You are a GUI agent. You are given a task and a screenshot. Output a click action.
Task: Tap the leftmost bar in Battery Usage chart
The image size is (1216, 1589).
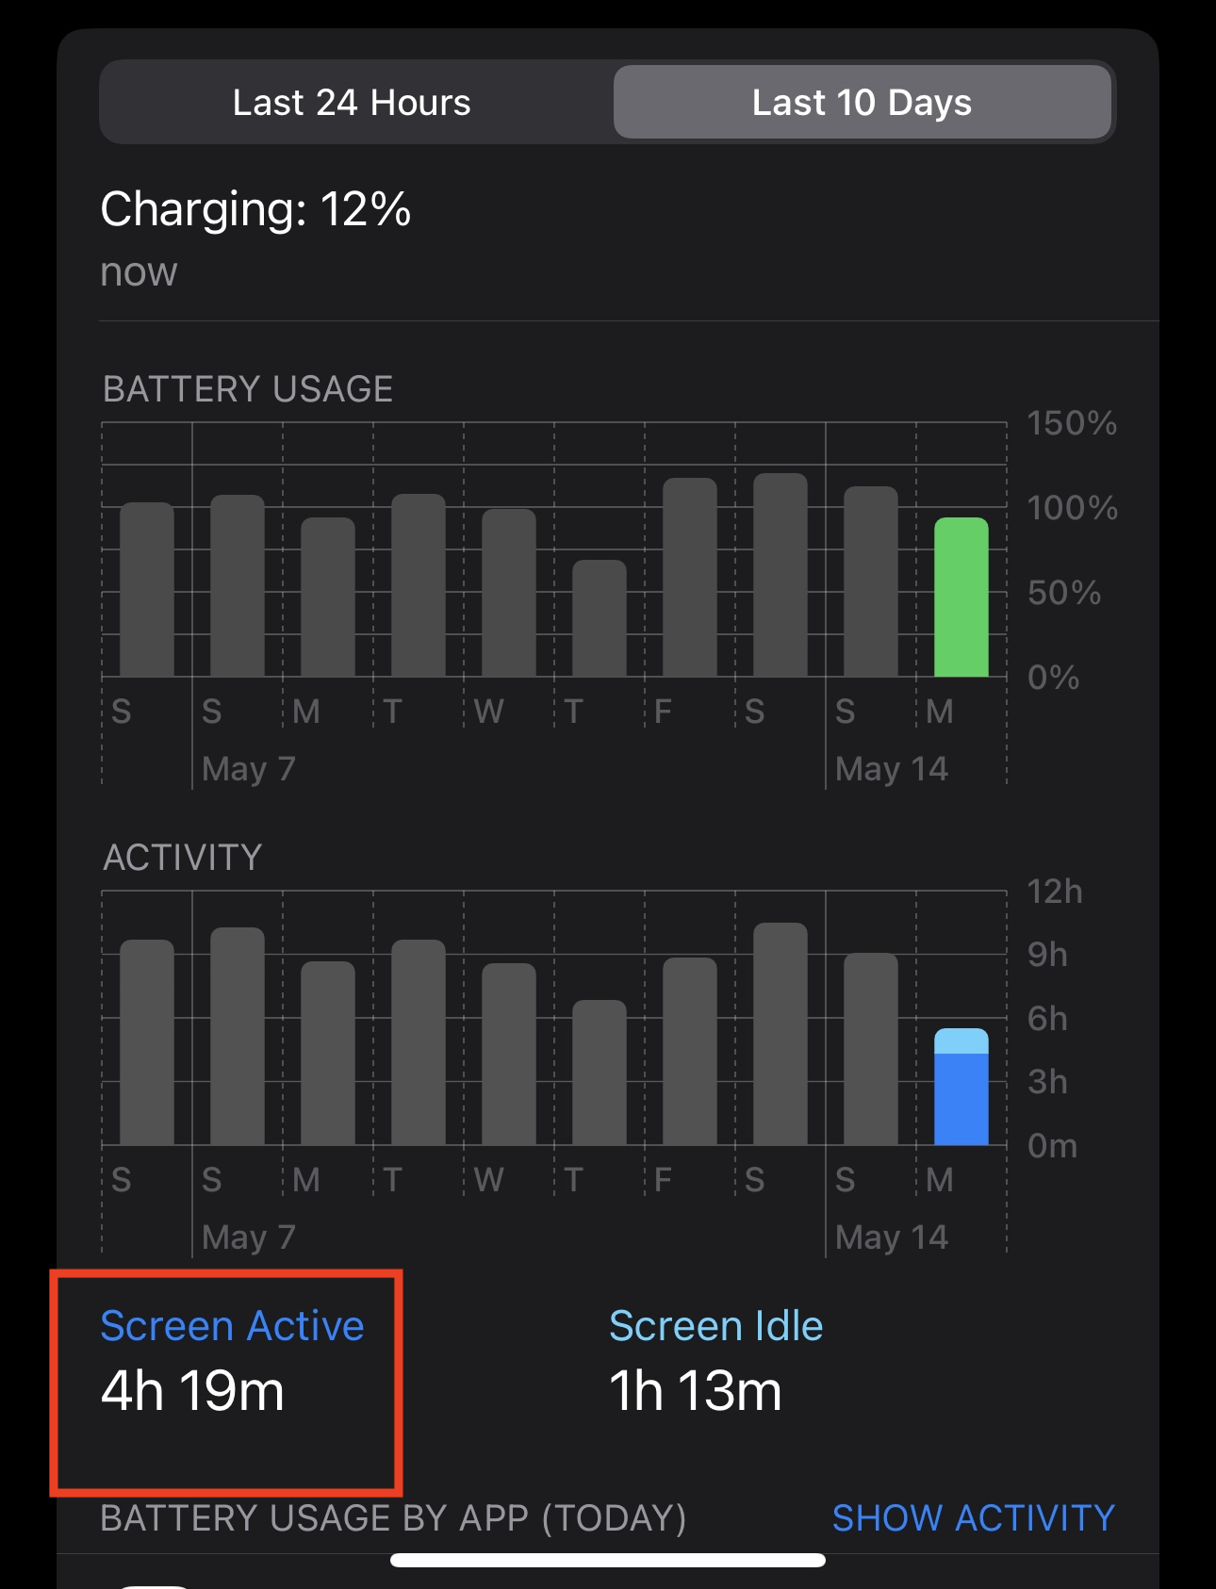tap(147, 590)
